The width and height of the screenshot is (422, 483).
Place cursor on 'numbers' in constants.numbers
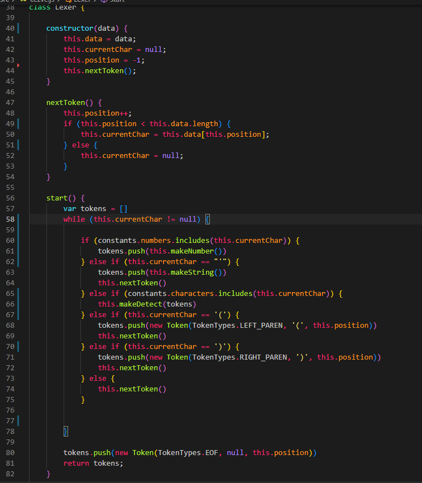[x=156, y=241]
